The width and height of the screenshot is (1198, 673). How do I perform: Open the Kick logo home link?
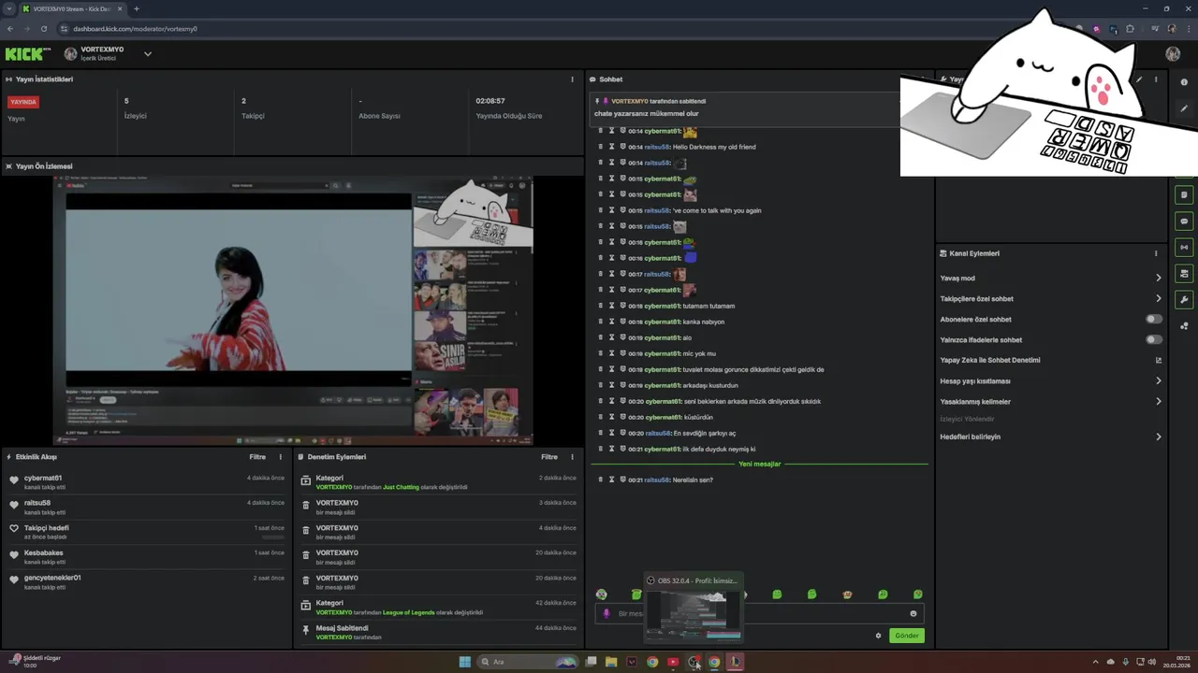pyautogui.click(x=28, y=54)
